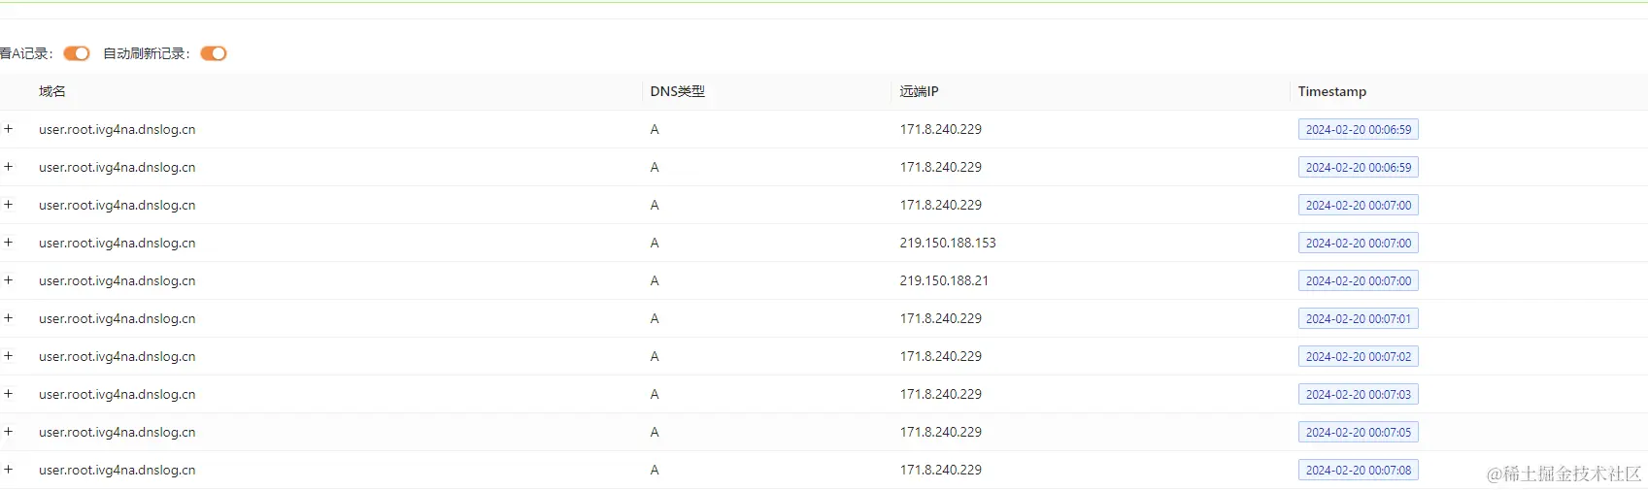
Task: Click the timestamp badge in the 219.150.188.21 row
Action: [1359, 280]
